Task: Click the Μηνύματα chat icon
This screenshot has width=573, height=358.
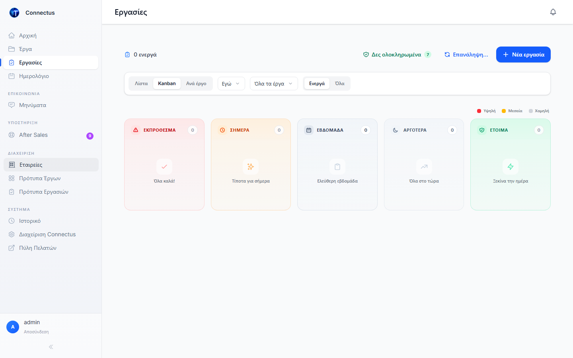Action: [x=12, y=105]
